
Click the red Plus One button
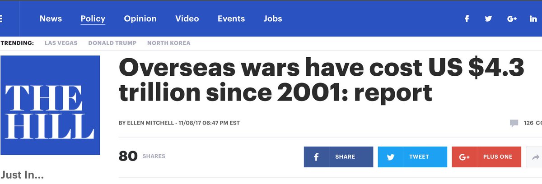point(486,157)
